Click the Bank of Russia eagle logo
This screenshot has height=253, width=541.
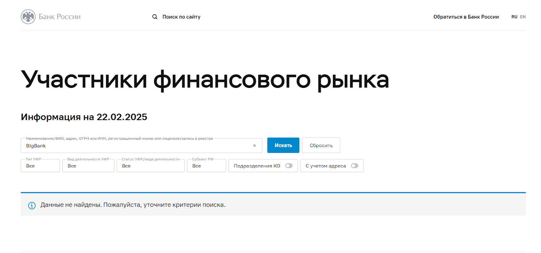click(28, 17)
